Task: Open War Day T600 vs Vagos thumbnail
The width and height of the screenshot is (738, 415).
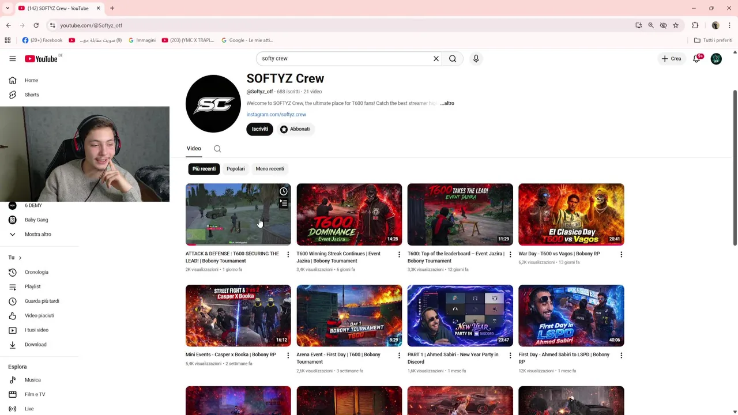Action: click(x=571, y=214)
